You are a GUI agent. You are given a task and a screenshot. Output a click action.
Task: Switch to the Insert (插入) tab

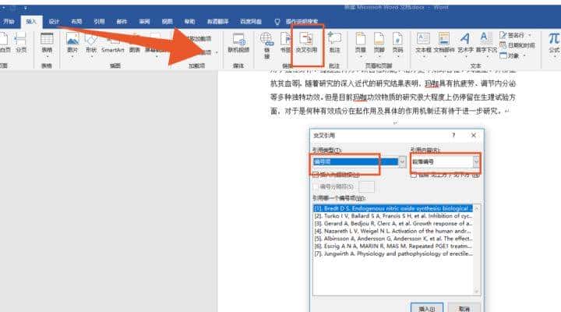(31, 22)
